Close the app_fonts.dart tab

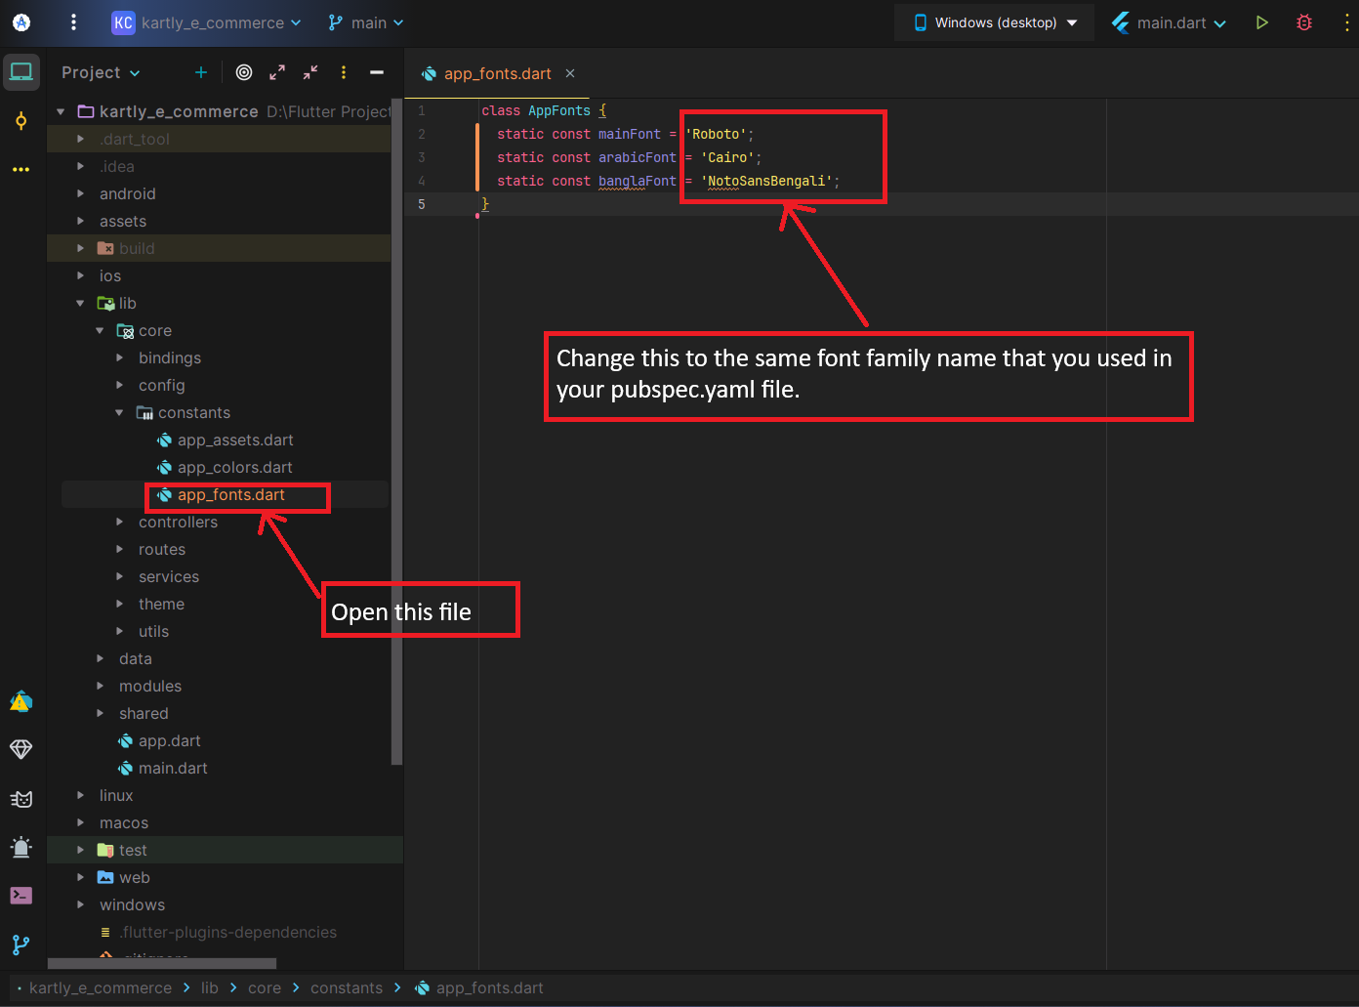coord(570,74)
